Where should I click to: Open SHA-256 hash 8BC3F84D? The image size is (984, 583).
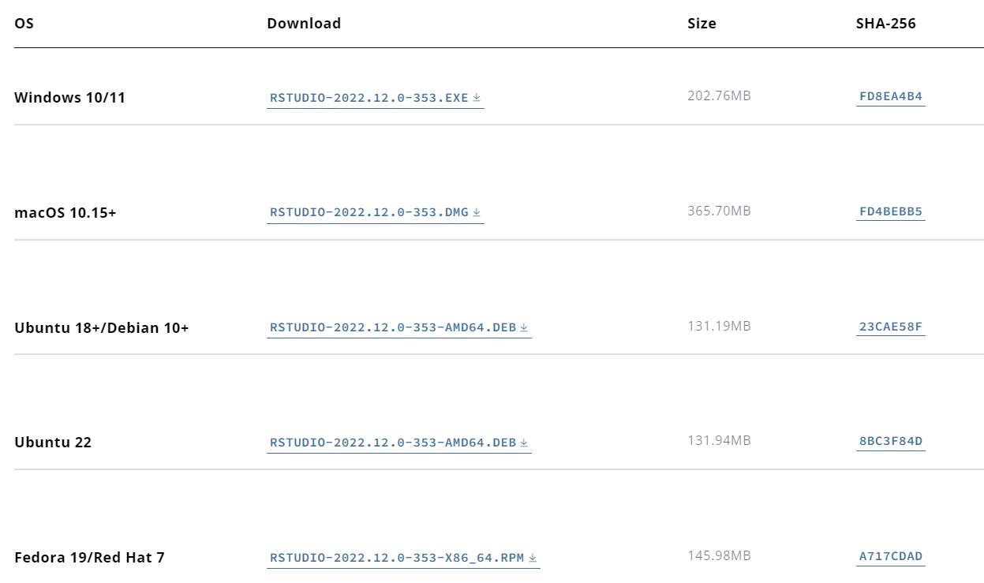click(891, 441)
